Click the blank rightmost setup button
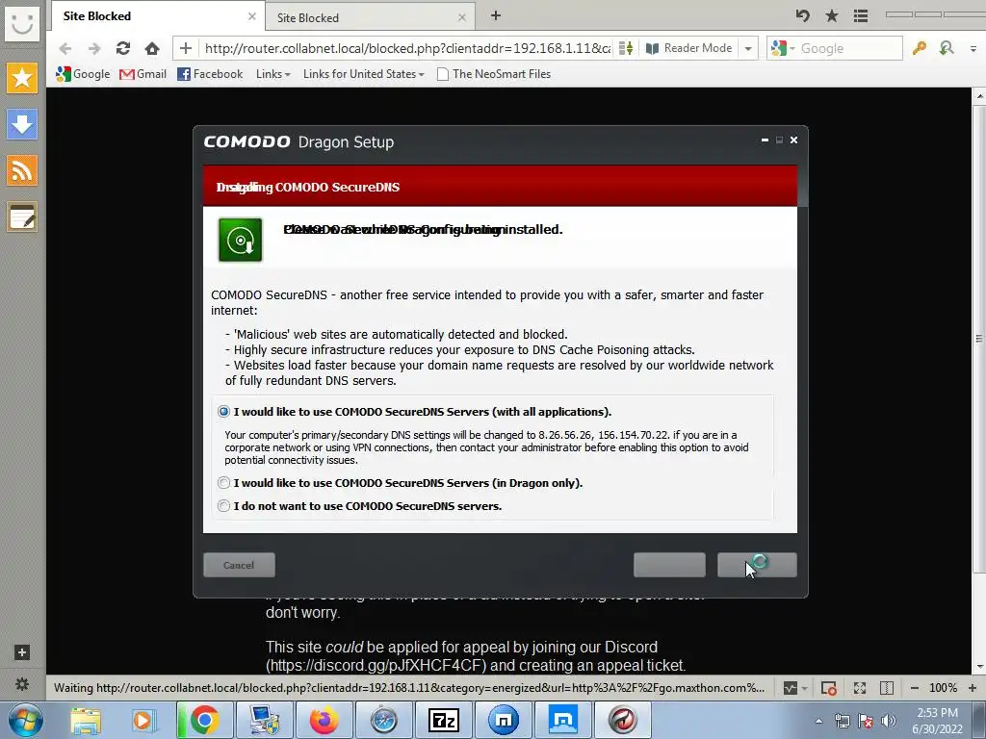 pyautogui.click(x=757, y=565)
